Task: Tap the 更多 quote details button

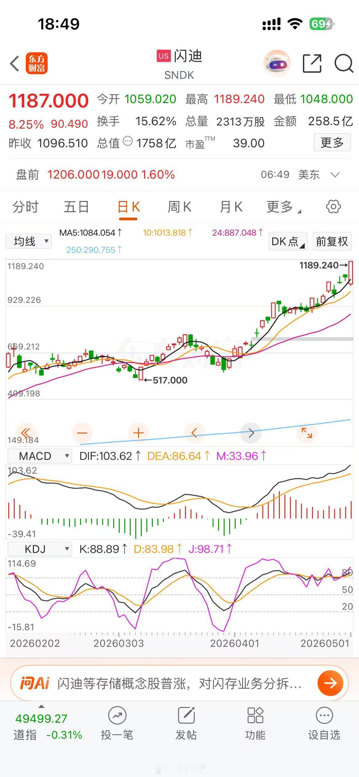Action: pos(332,142)
